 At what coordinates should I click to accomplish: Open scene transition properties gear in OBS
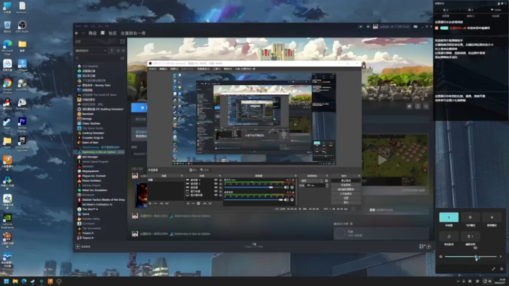[x=326, y=181]
